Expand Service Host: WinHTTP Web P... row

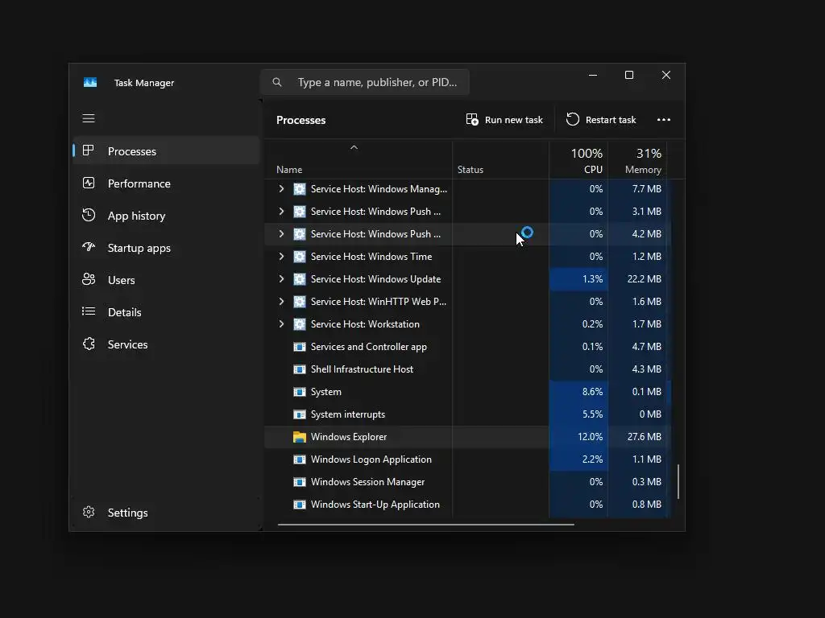[x=281, y=302]
